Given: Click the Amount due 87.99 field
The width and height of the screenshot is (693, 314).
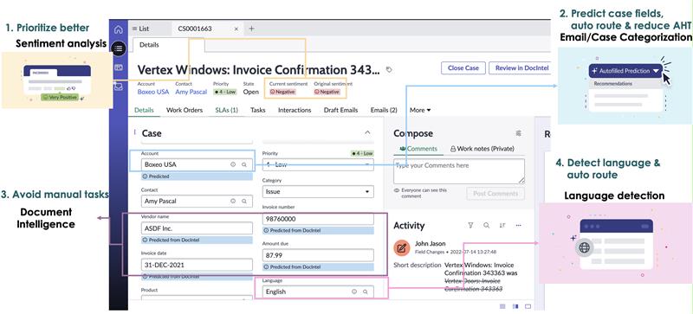Looking at the screenshot, I should (x=318, y=255).
